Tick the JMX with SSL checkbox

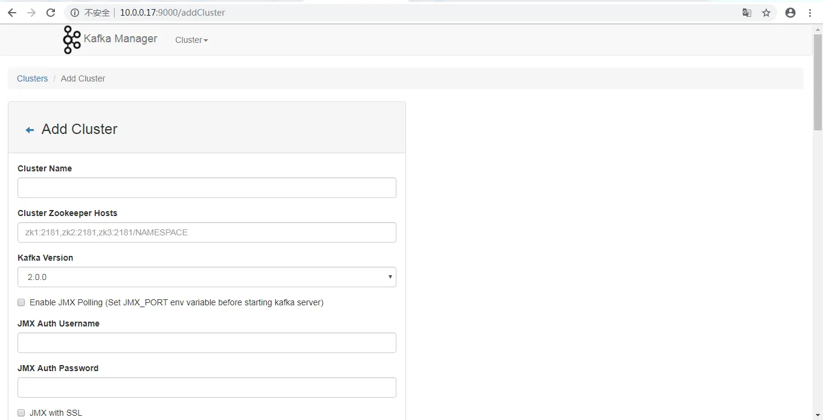[21, 413]
